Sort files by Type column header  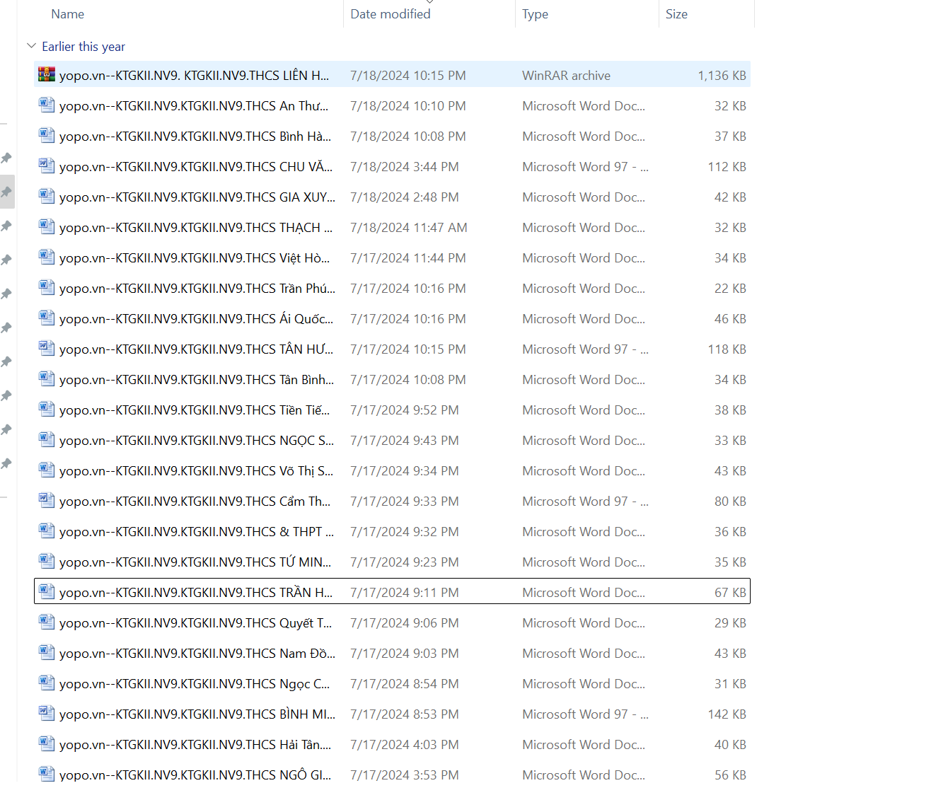point(536,14)
